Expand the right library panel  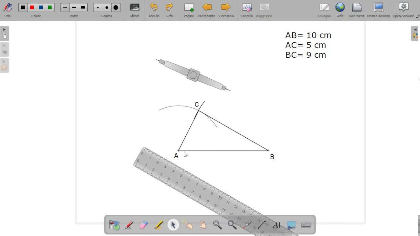415,33
